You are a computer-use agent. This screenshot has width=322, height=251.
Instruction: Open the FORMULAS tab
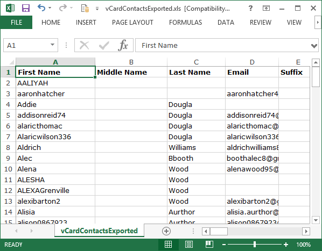(185, 23)
